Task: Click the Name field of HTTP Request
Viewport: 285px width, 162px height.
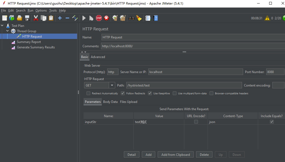Action: [x=193, y=37]
